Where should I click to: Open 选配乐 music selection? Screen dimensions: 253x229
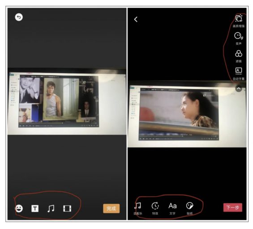coord(138,209)
